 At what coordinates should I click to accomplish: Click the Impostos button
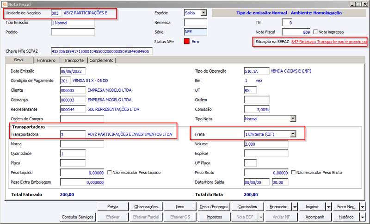(x=214, y=217)
